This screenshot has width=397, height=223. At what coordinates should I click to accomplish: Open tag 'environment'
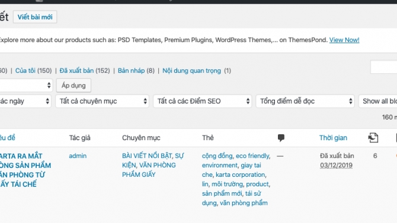click(x=219, y=166)
